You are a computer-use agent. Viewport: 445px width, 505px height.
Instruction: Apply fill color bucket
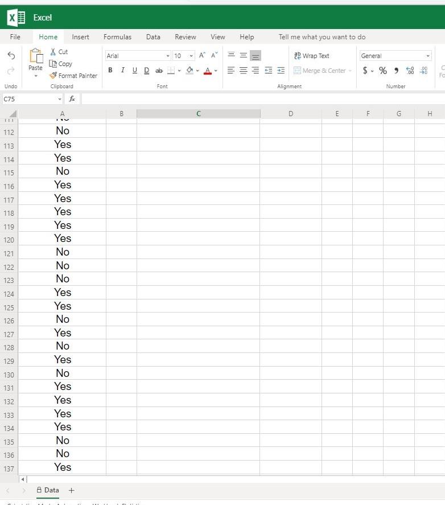pyautogui.click(x=189, y=70)
